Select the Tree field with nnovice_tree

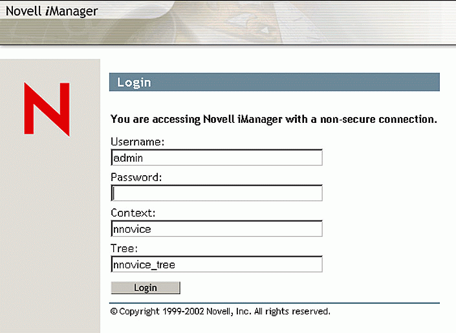click(217, 264)
